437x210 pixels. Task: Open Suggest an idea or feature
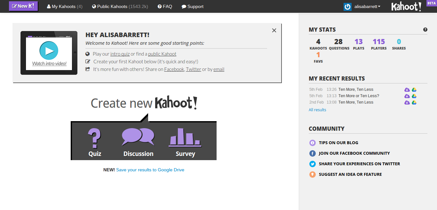[x=350, y=175]
